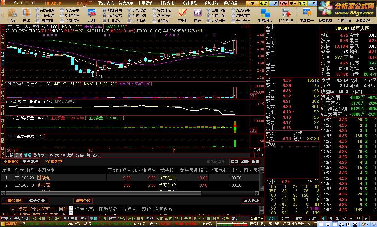Open the 系统设置 menu
Image resolution: width=377 pixels, height=227 pixels.
230,3
